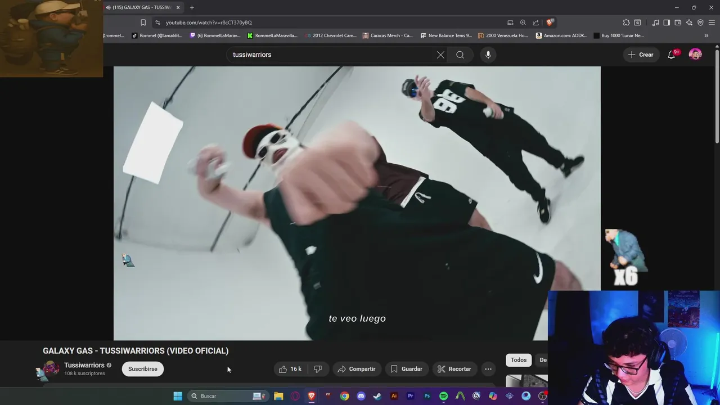Open Steam from the taskbar
The image size is (720, 405).
click(377, 396)
